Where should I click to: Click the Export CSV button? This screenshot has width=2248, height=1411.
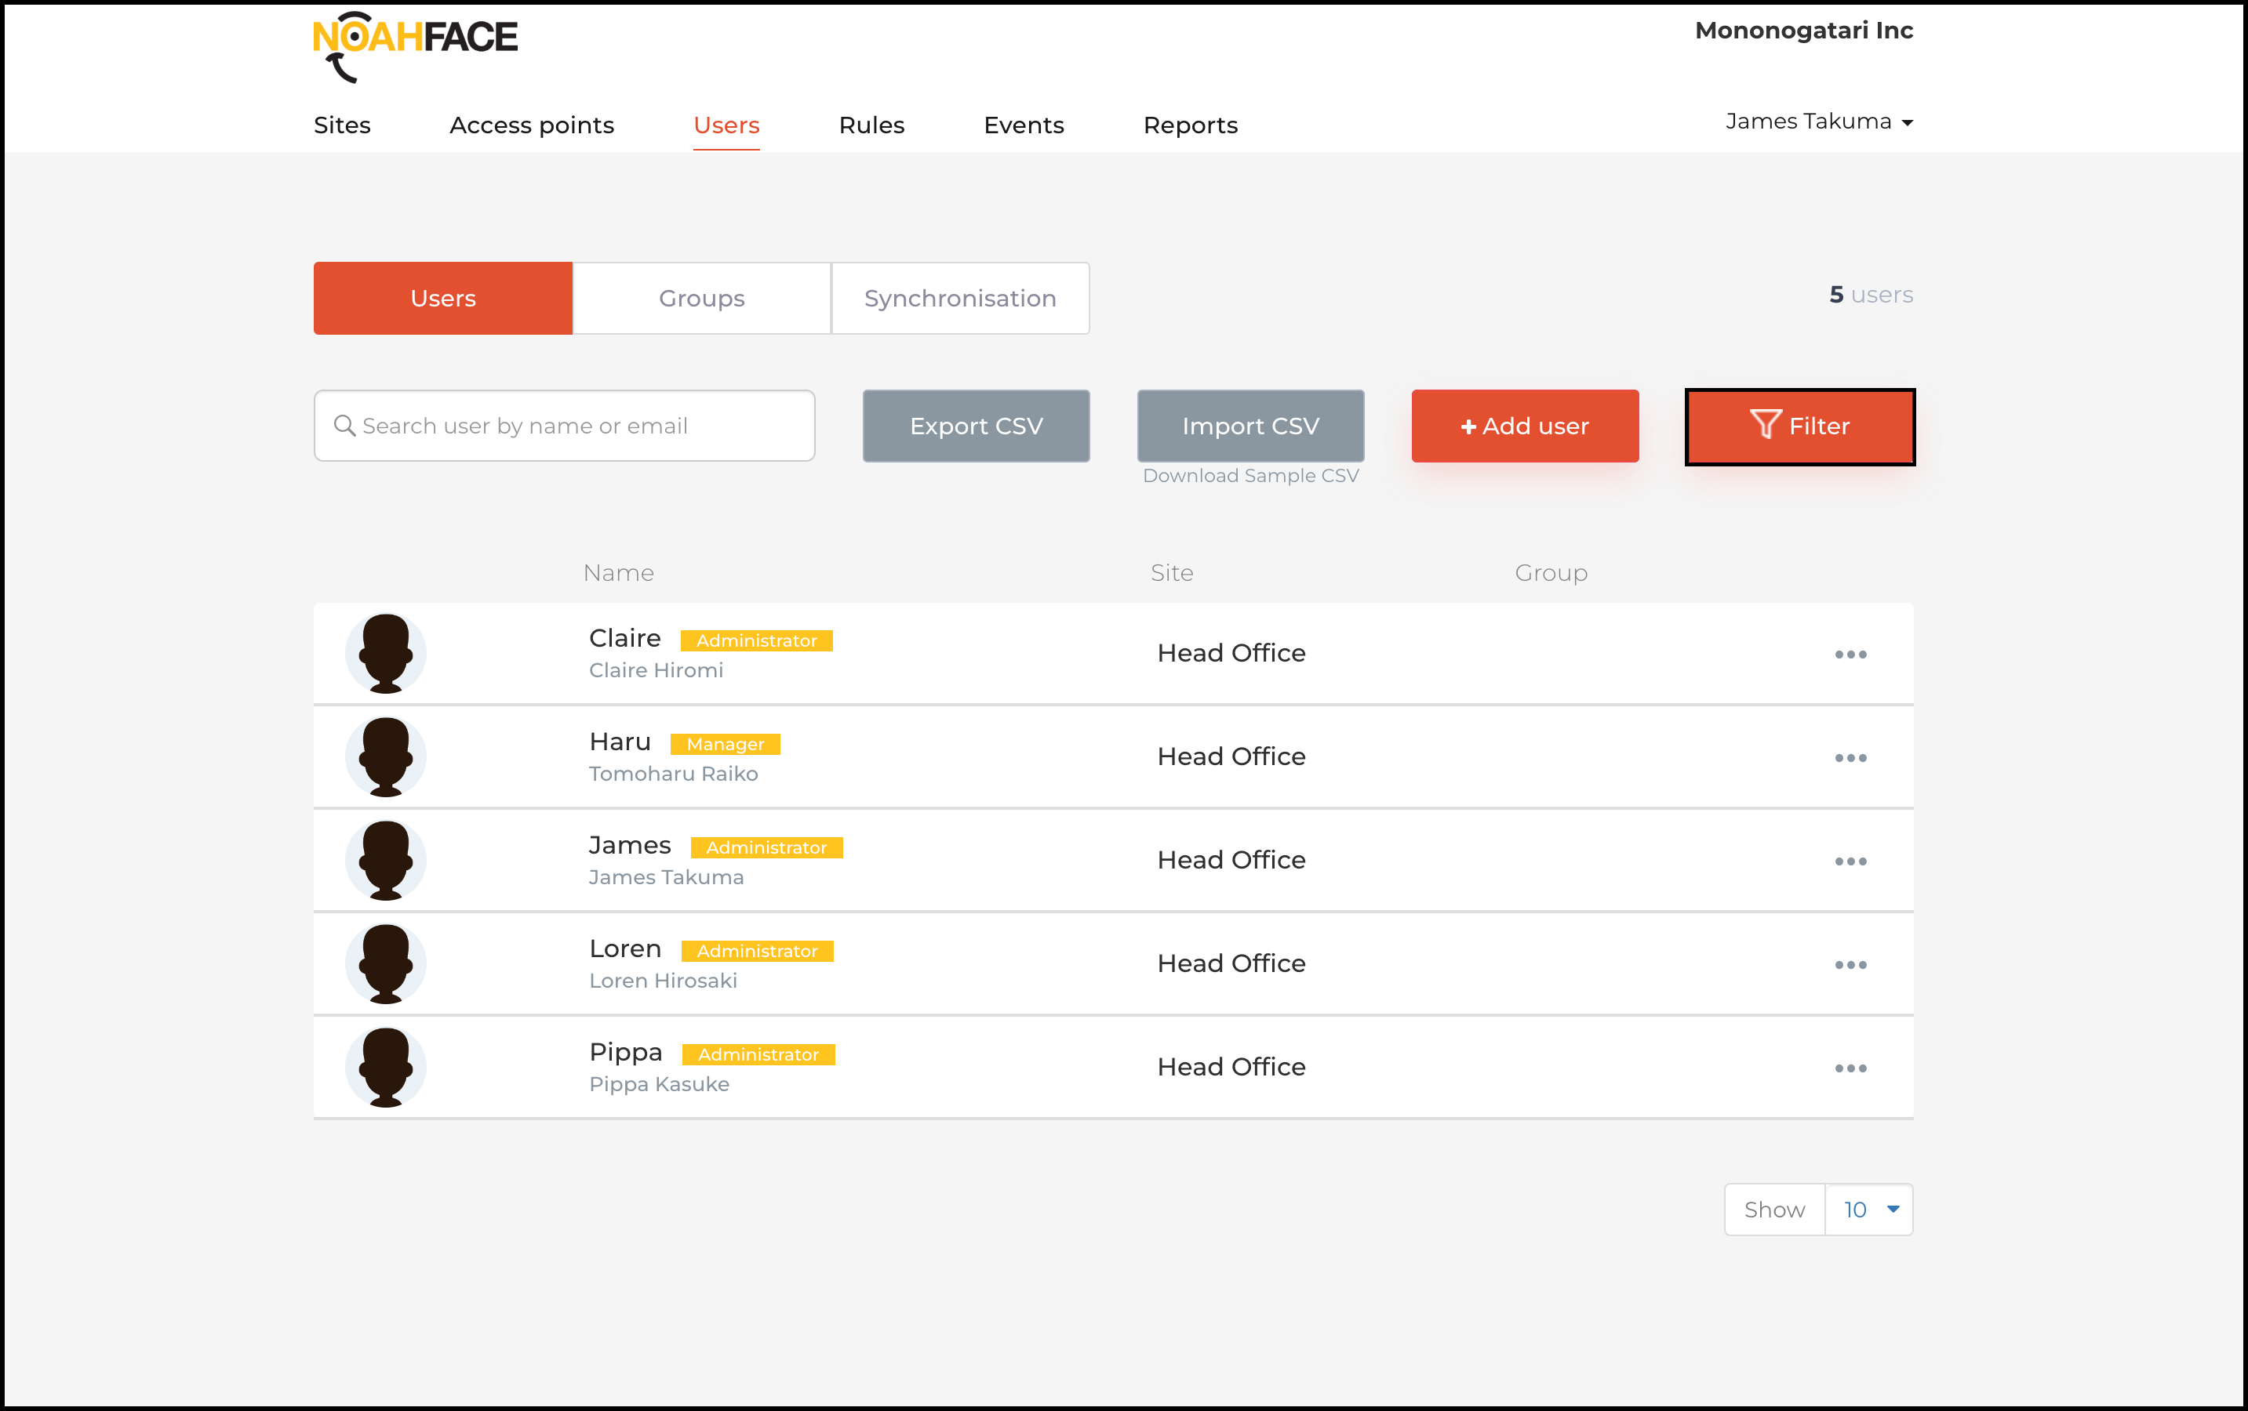(x=976, y=426)
